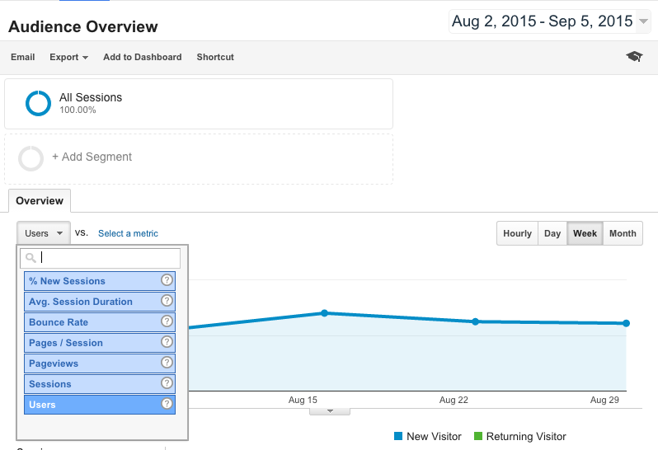Switch chart granularity to Month
658x450 pixels.
(623, 233)
